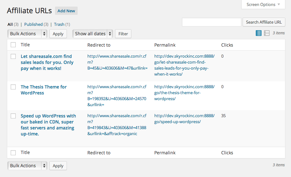291x177 pixels.
Task: Click the Permalink label in table footer
Action: tap(165, 153)
